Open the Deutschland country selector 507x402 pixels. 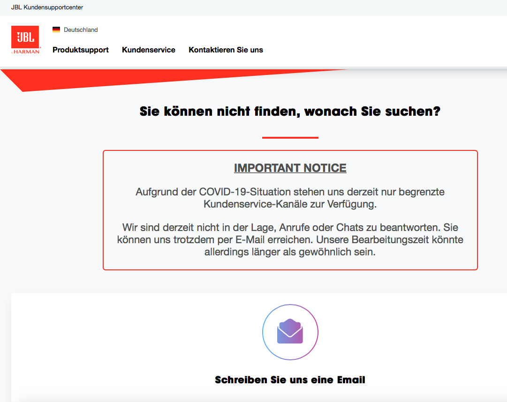[x=75, y=30]
